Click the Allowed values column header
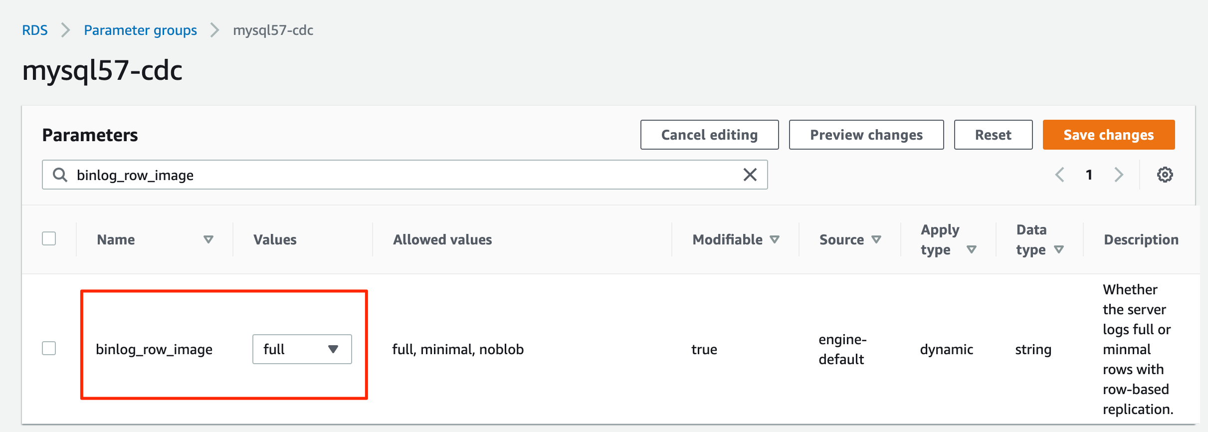The image size is (1208, 432). [x=442, y=239]
